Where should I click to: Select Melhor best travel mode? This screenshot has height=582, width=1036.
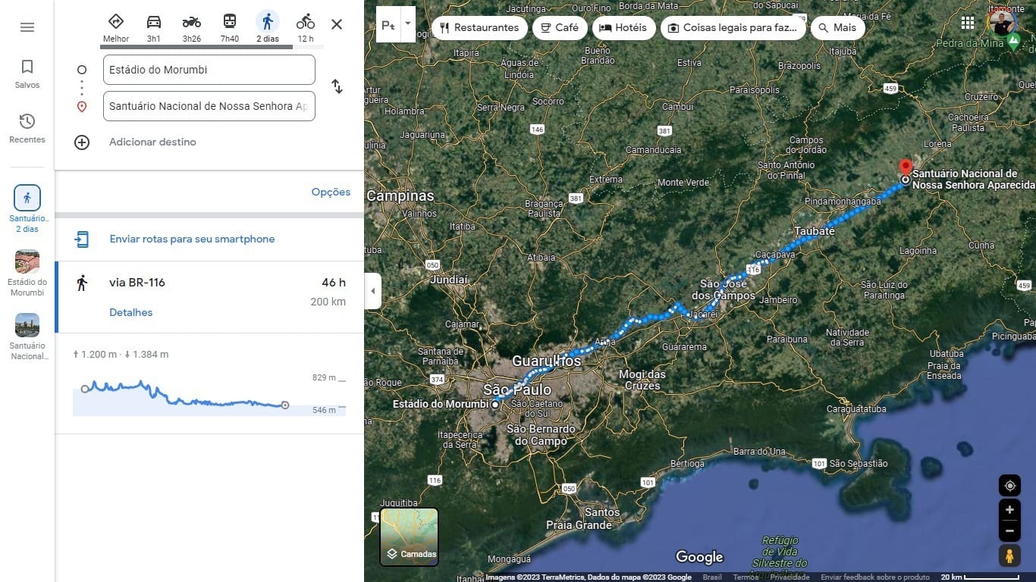(116, 27)
